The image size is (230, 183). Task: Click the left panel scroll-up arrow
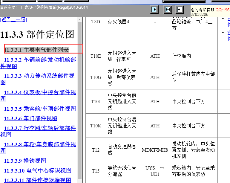[x=79, y=19]
